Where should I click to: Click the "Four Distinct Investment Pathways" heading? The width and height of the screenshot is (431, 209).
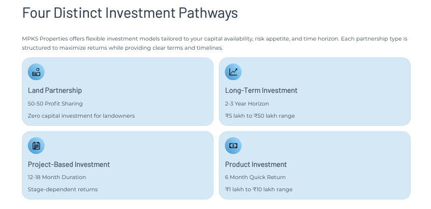tap(130, 13)
